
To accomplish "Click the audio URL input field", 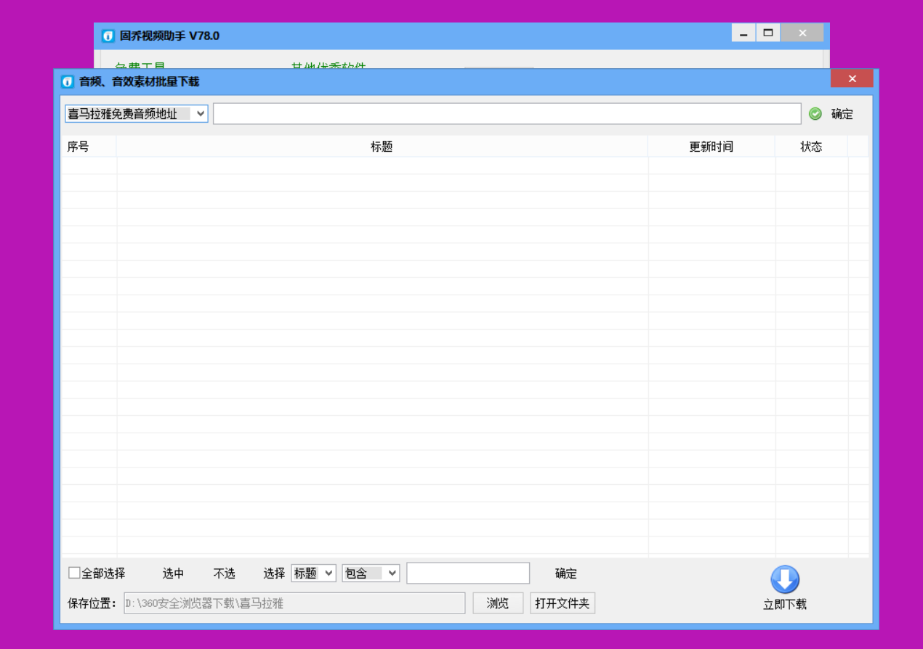I will click(507, 114).
